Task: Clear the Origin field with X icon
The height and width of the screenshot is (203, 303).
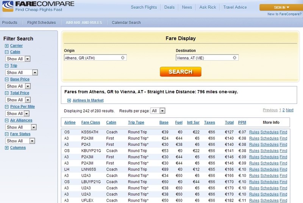Action: point(123,58)
